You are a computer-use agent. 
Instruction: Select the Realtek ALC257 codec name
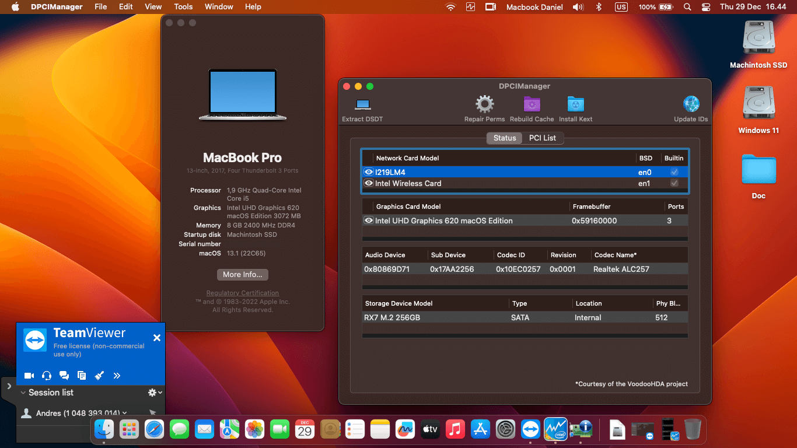(621, 269)
